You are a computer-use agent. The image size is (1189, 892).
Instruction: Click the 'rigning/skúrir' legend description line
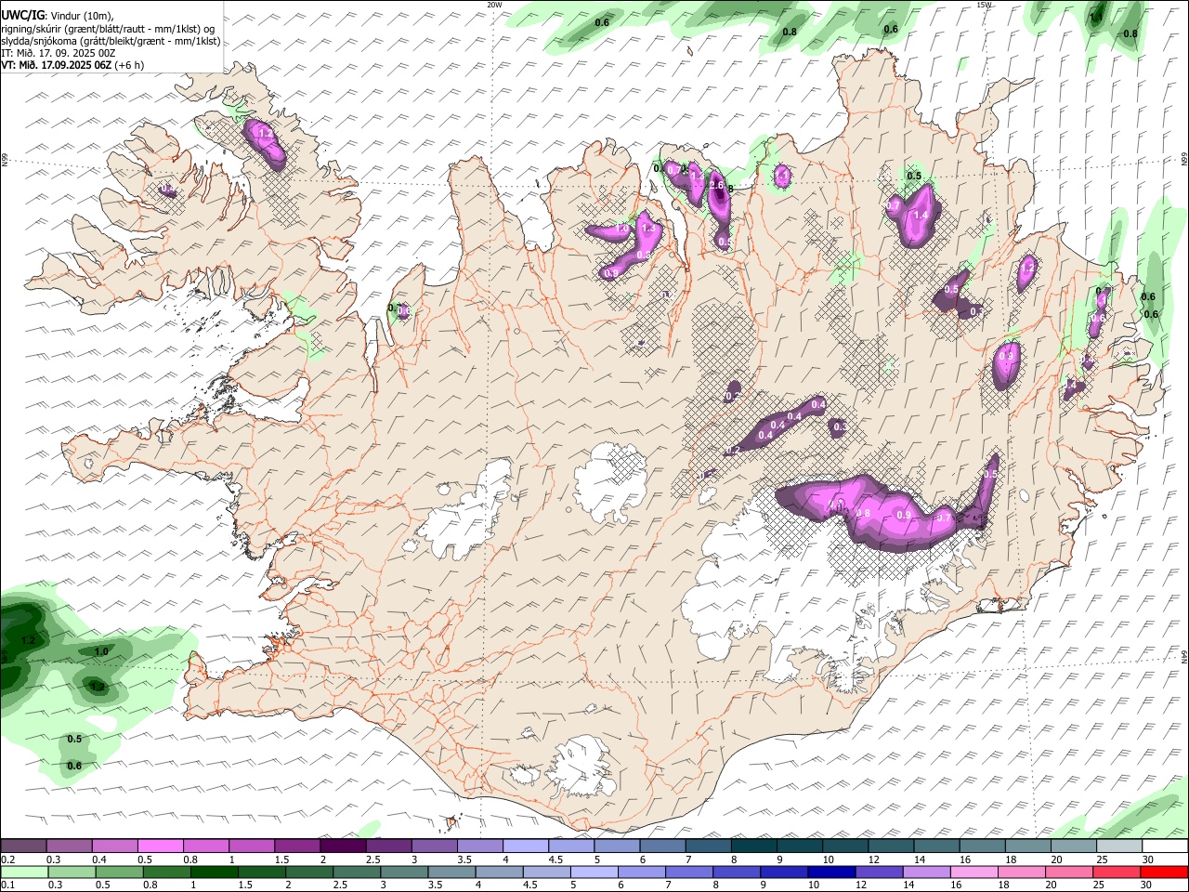pyautogui.click(x=108, y=28)
